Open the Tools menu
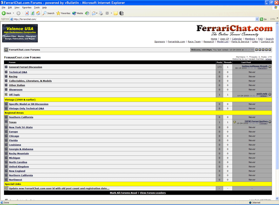Viewport: 279px width, 205px height. (x=37, y=7)
